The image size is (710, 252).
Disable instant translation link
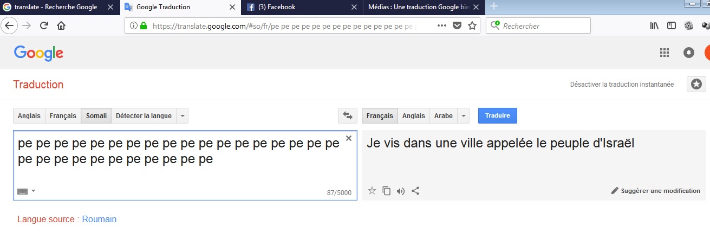pos(622,84)
